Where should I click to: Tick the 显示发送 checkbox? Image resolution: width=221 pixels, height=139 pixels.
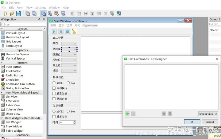tap(54, 94)
